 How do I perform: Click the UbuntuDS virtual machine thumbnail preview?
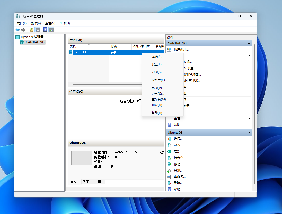tap(82, 158)
